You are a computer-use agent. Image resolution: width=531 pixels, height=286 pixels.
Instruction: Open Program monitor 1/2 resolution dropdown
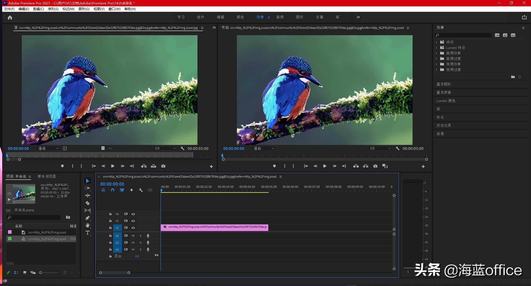tap(380, 148)
